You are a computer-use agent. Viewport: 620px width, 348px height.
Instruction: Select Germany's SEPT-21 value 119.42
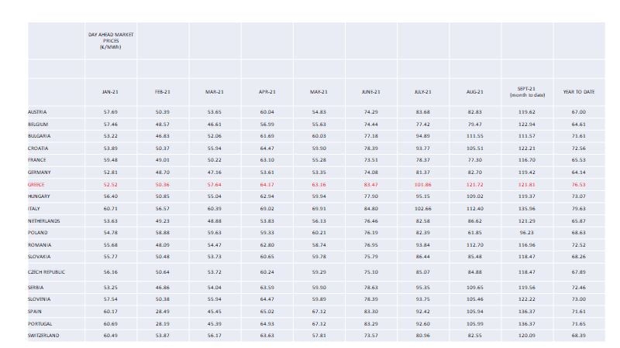527,172
